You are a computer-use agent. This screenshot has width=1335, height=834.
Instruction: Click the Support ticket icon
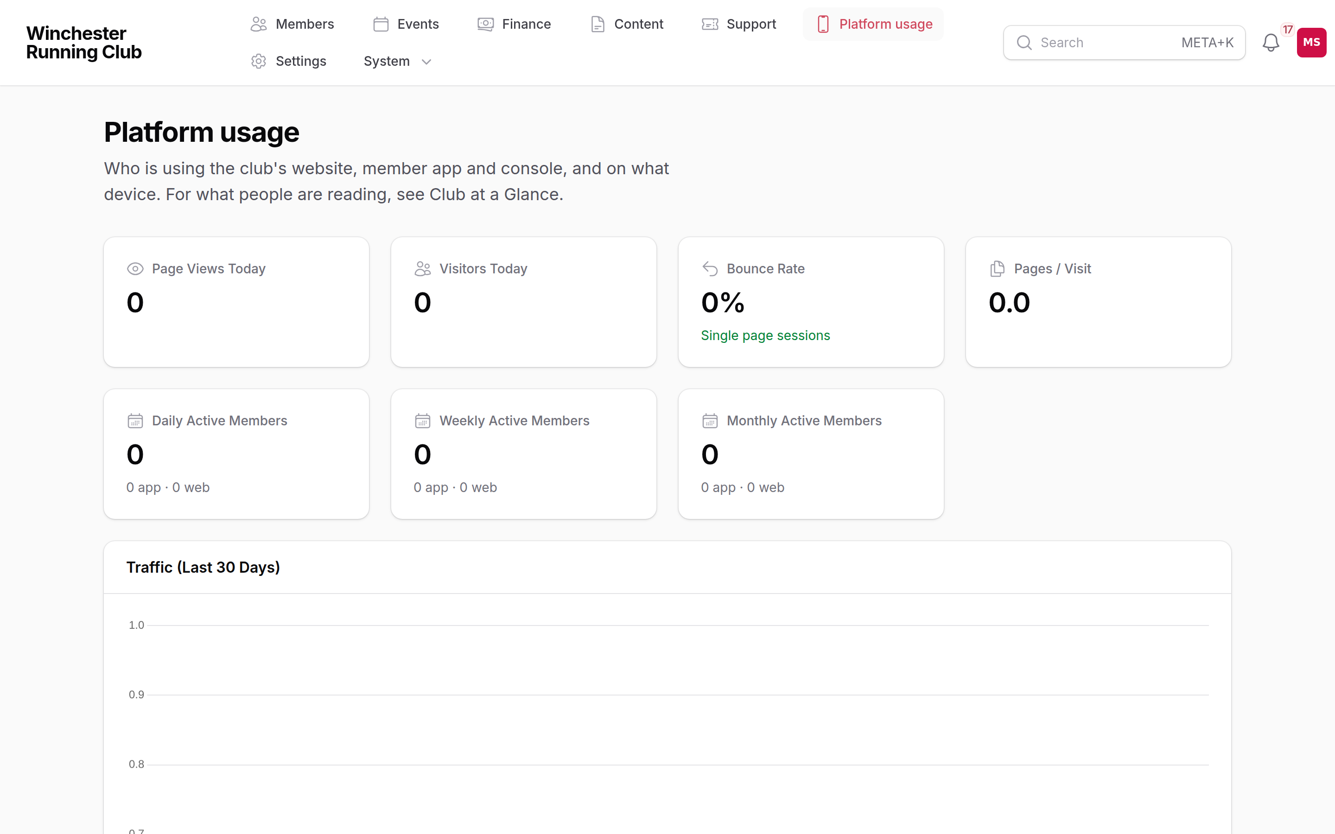point(710,24)
